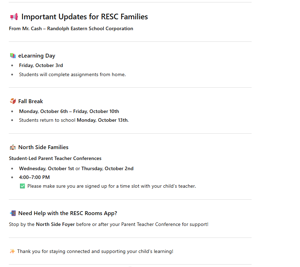Image resolution: width=300 pixels, height=267 pixels.
Task: Click the Monday, October 6th date range line
Action: click(x=69, y=111)
